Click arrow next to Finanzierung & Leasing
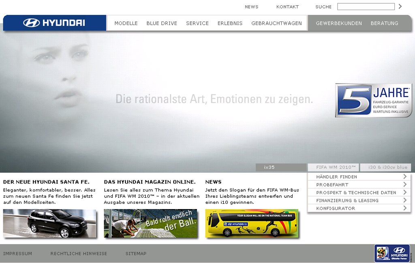This screenshot has height=263, width=415. tap(405, 200)
